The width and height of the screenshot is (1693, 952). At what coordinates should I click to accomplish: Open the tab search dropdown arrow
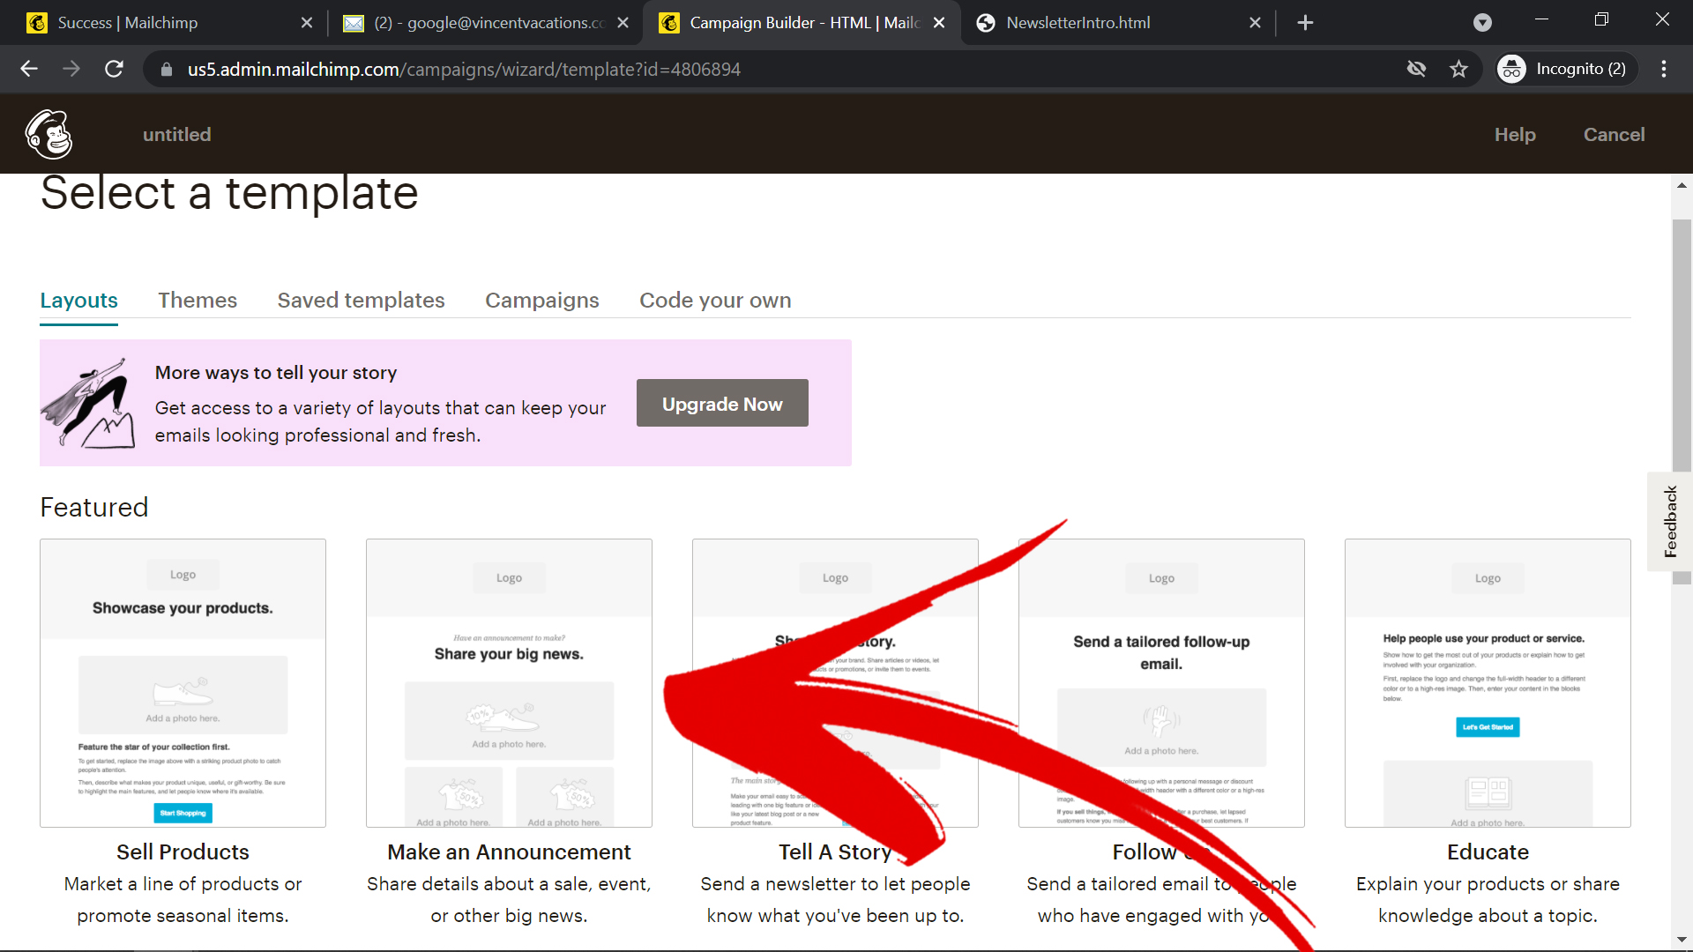[1482, 23]
